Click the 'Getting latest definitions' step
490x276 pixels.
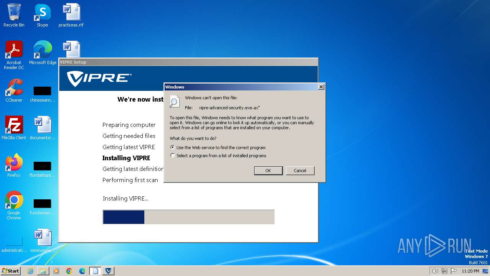(133, 169)
